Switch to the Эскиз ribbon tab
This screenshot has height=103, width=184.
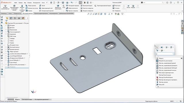tap(10, 13)
